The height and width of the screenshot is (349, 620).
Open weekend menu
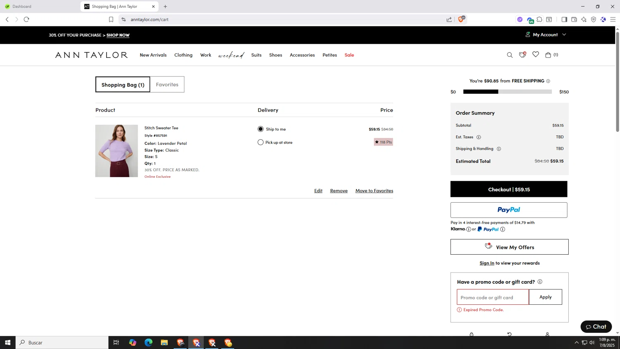[x=231, y=55]
